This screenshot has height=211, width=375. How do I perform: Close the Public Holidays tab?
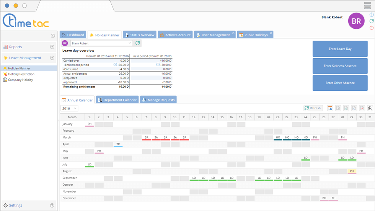pos(271,33)
